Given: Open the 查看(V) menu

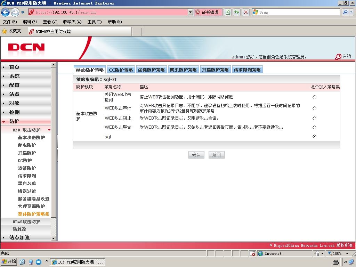Looking at the screenshot, I should click(50, 22).
